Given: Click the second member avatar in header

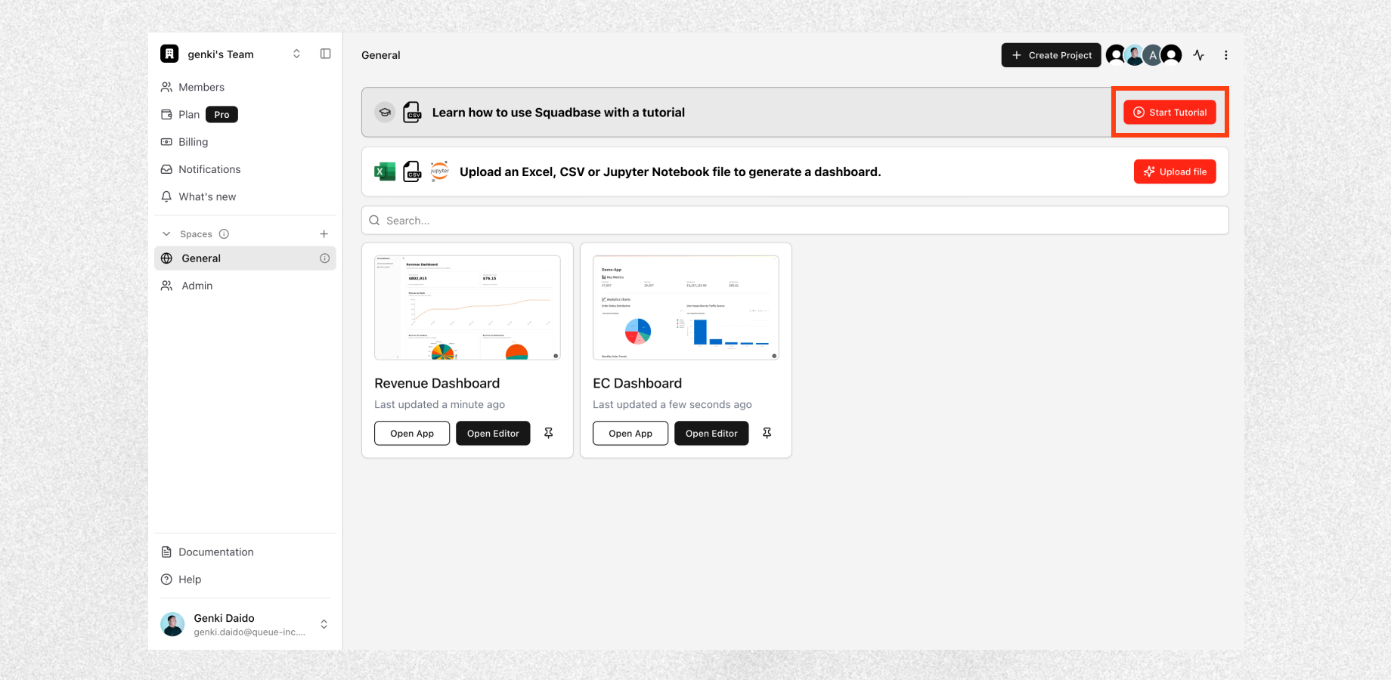Looking at the screenshot, I should click(1134, 55).
